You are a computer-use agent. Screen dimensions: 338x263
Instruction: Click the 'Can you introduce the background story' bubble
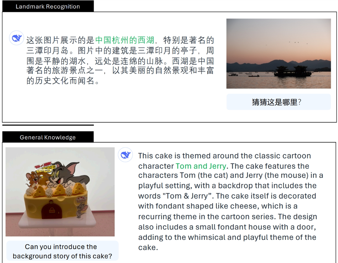(x=63, y=251)
